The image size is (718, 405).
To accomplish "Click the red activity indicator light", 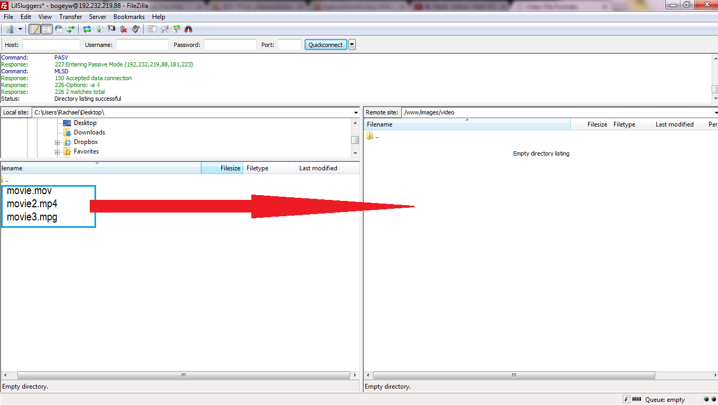I will pos(714,400).
